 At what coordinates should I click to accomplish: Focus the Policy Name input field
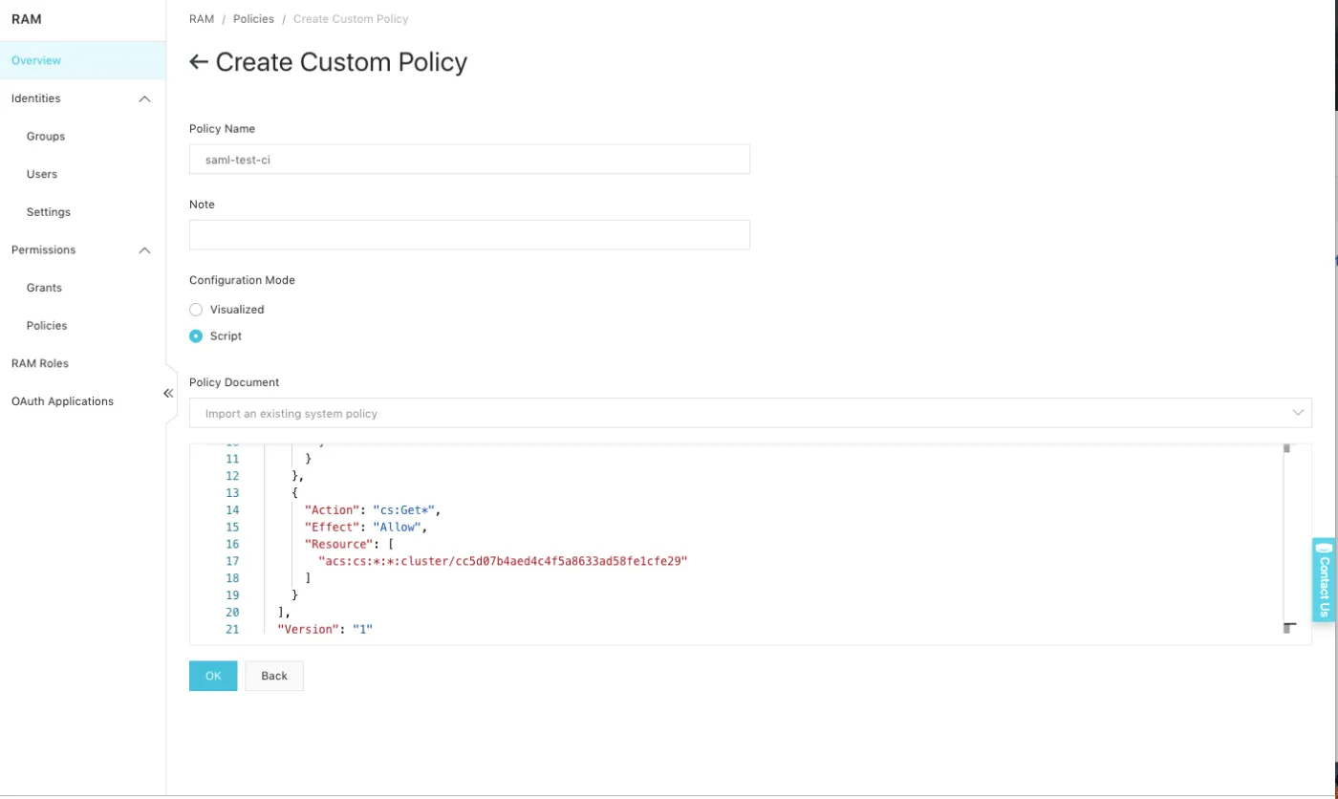click(469, 160)
